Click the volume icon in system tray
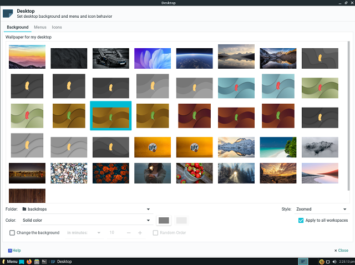This screenshot has width=355, height=265. pyautogui.click(x=334, y=261)
